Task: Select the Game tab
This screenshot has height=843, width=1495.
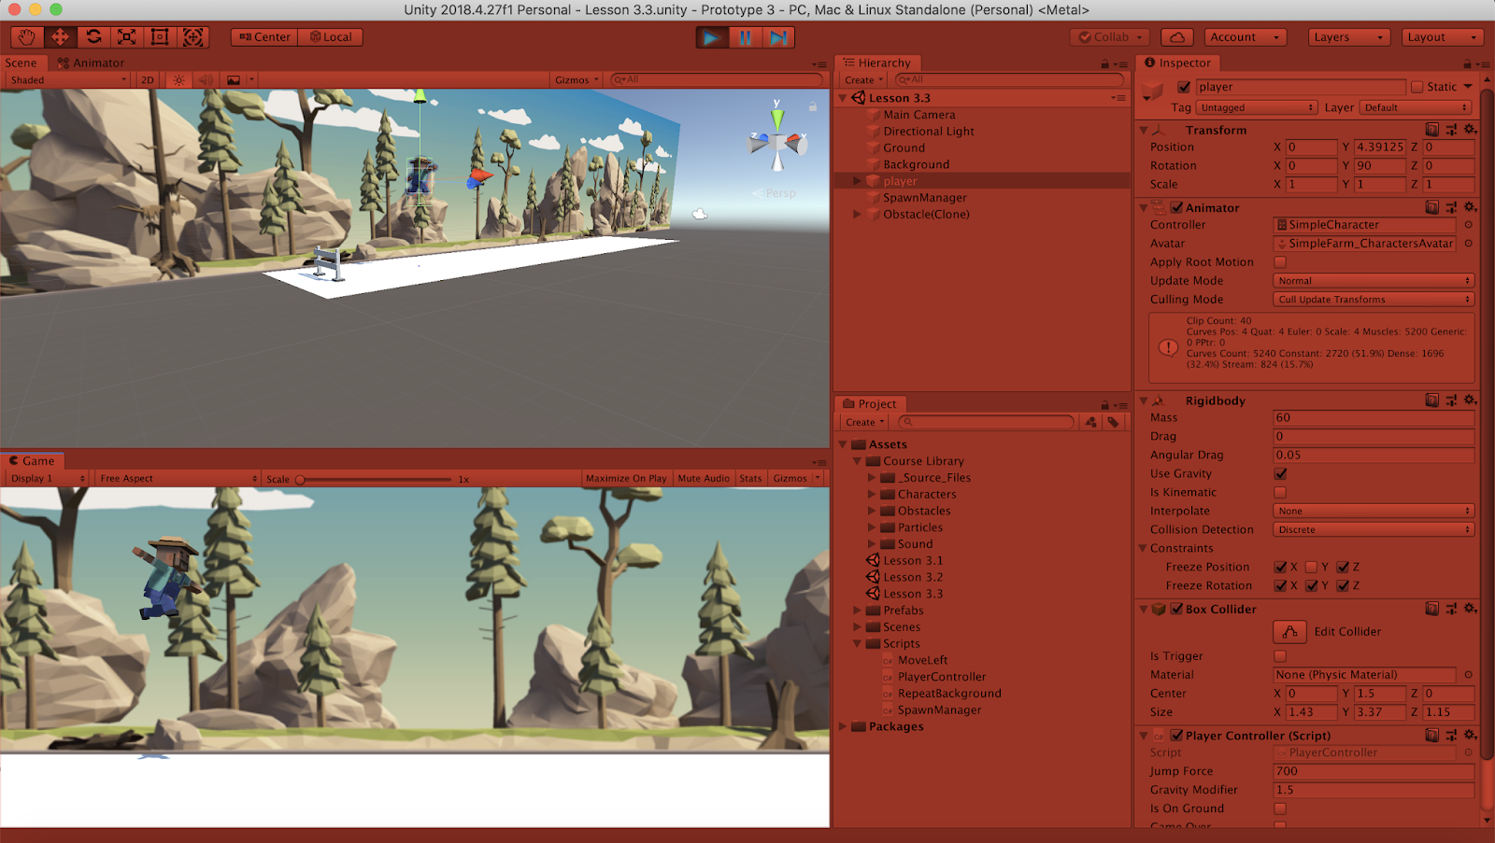Action: [x=32, y=461]
